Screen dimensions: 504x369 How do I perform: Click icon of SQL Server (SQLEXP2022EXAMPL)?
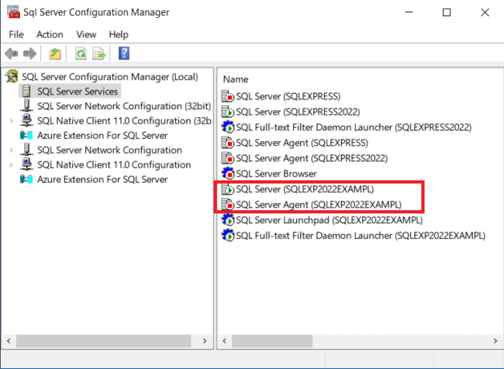(227, 189)
